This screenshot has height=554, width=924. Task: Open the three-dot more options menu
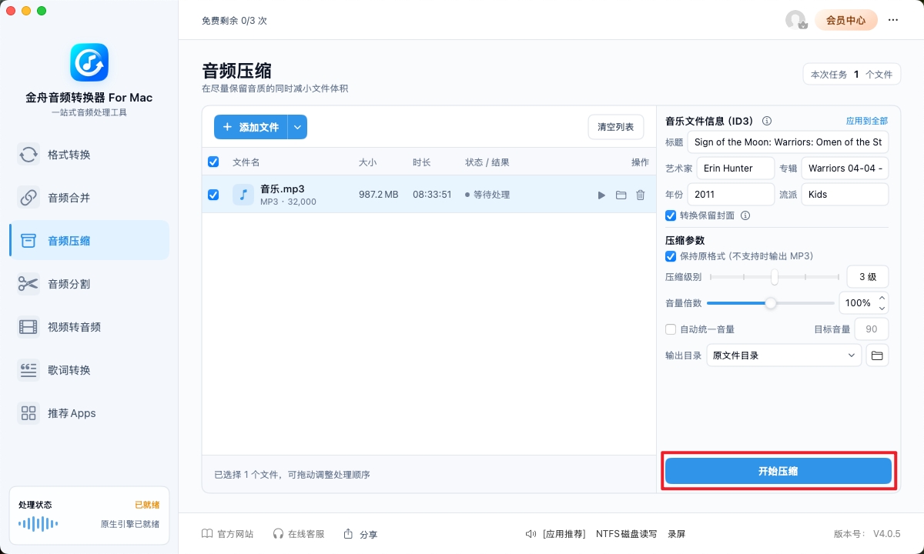tap(893, 20)
